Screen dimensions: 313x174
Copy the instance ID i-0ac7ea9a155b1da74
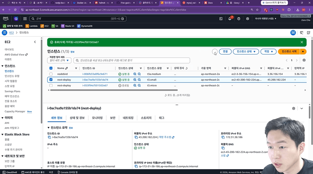tap(49, 137)
